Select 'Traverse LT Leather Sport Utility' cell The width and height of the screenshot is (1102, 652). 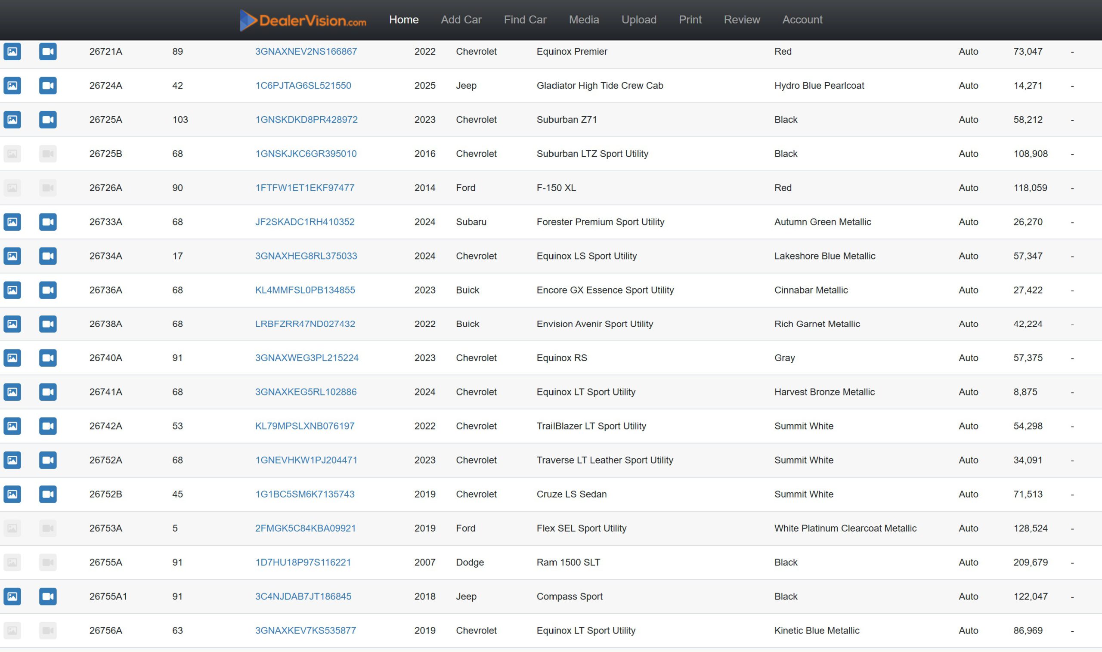click(605, 460)
